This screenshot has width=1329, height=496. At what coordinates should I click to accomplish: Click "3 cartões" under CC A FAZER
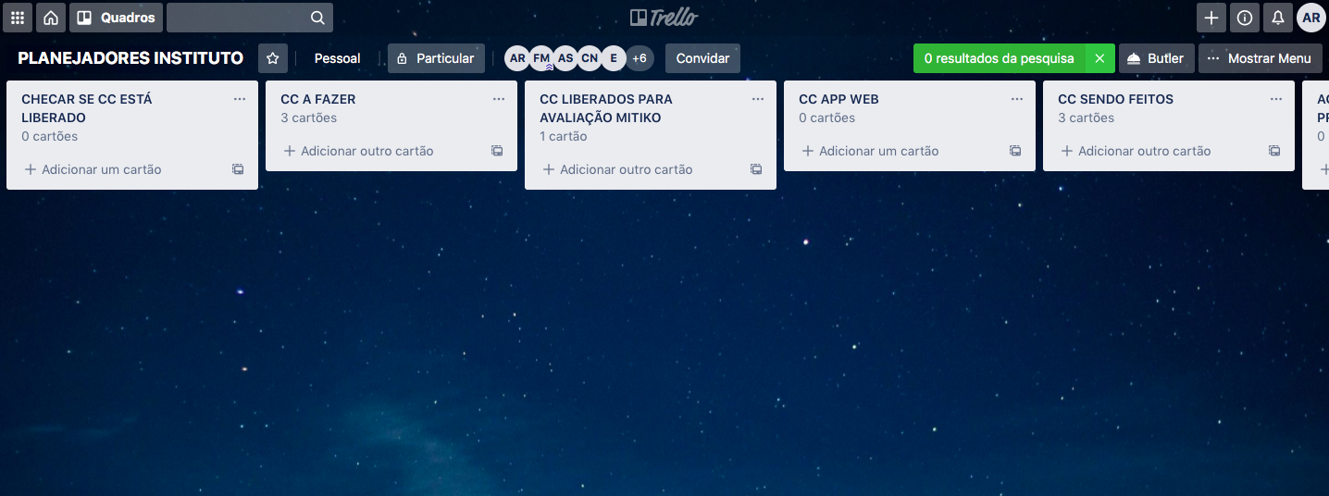tap(309, 118)
